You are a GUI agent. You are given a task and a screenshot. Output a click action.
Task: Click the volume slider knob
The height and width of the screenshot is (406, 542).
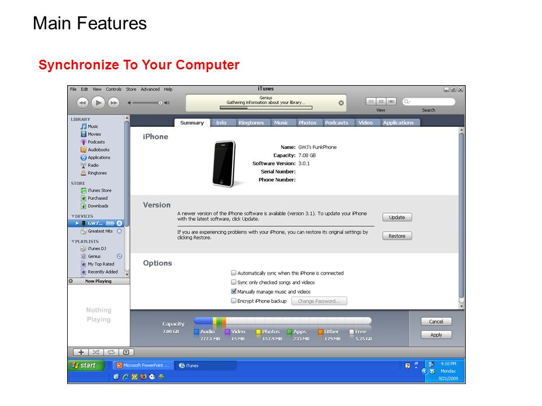click(160, 103)
